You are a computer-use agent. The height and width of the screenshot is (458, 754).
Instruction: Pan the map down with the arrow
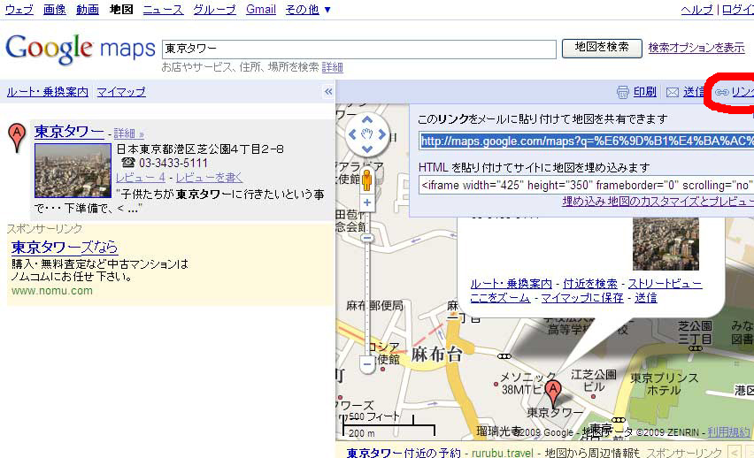(367, 149)
